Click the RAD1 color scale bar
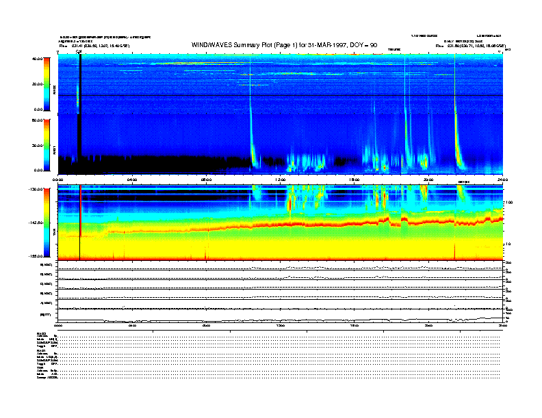The width and height of the screenshot is (542, 418). 47,145
